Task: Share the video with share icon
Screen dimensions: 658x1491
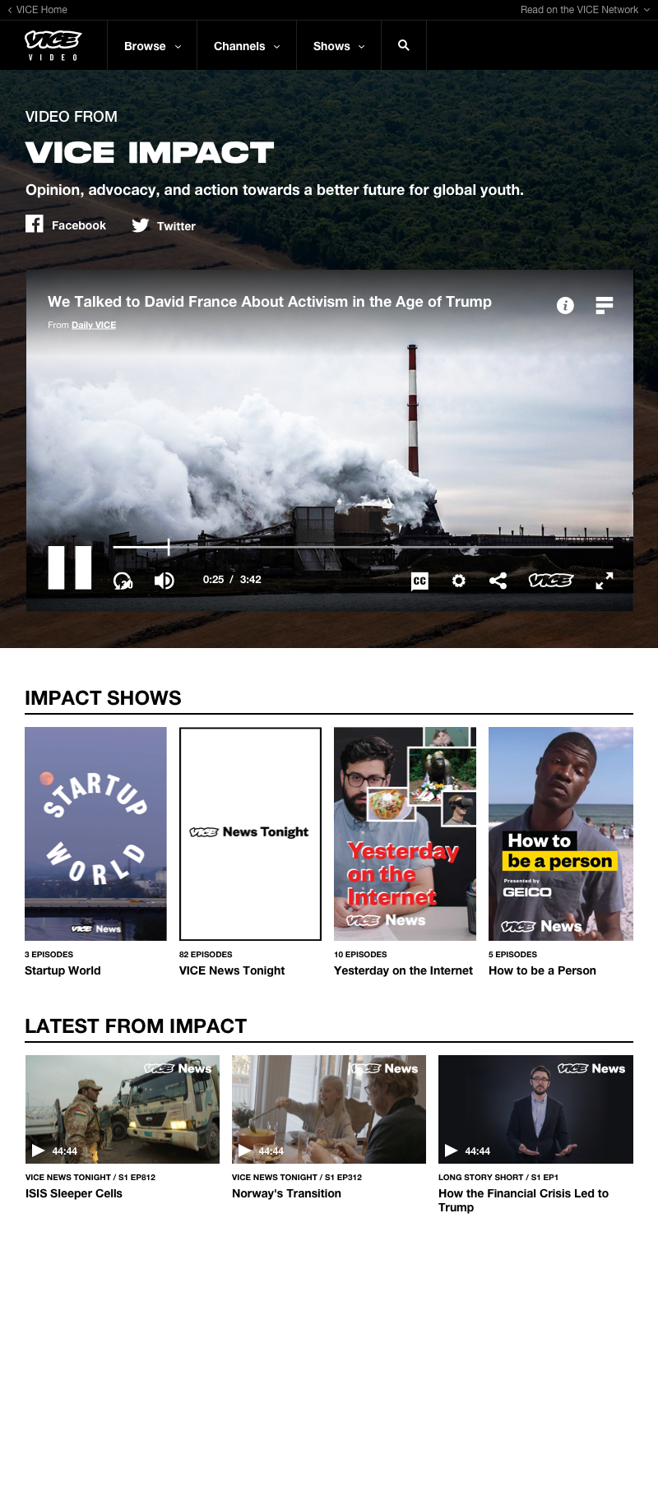Action: (x=498, y=581)
